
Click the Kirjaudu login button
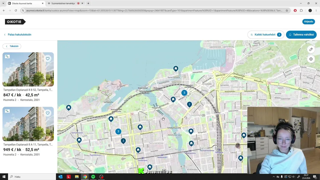coord(308,21)
